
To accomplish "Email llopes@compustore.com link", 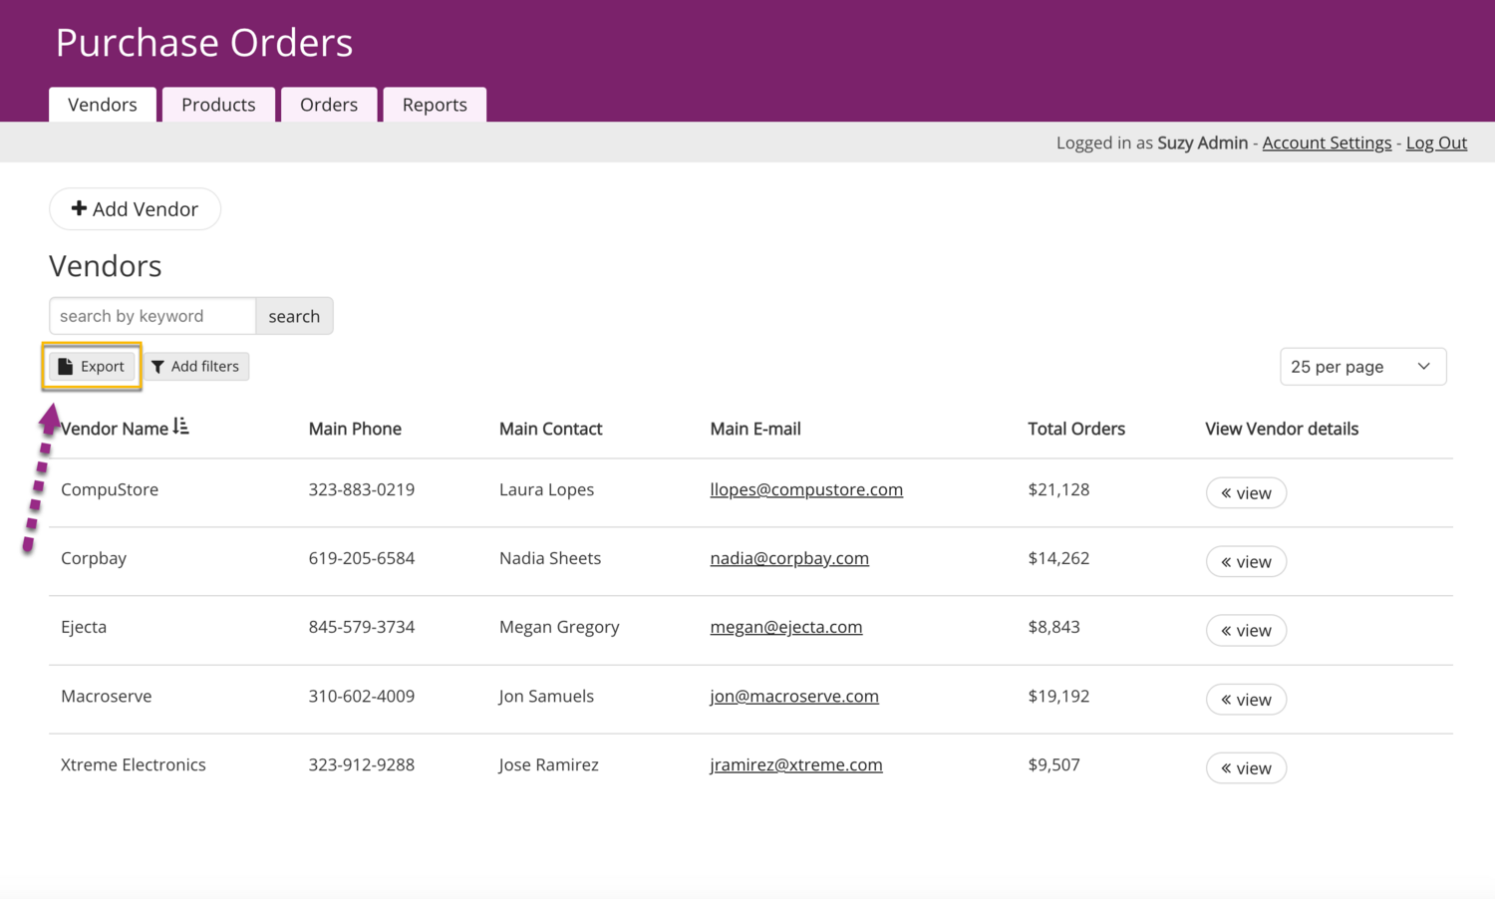I will pos(805,489).
